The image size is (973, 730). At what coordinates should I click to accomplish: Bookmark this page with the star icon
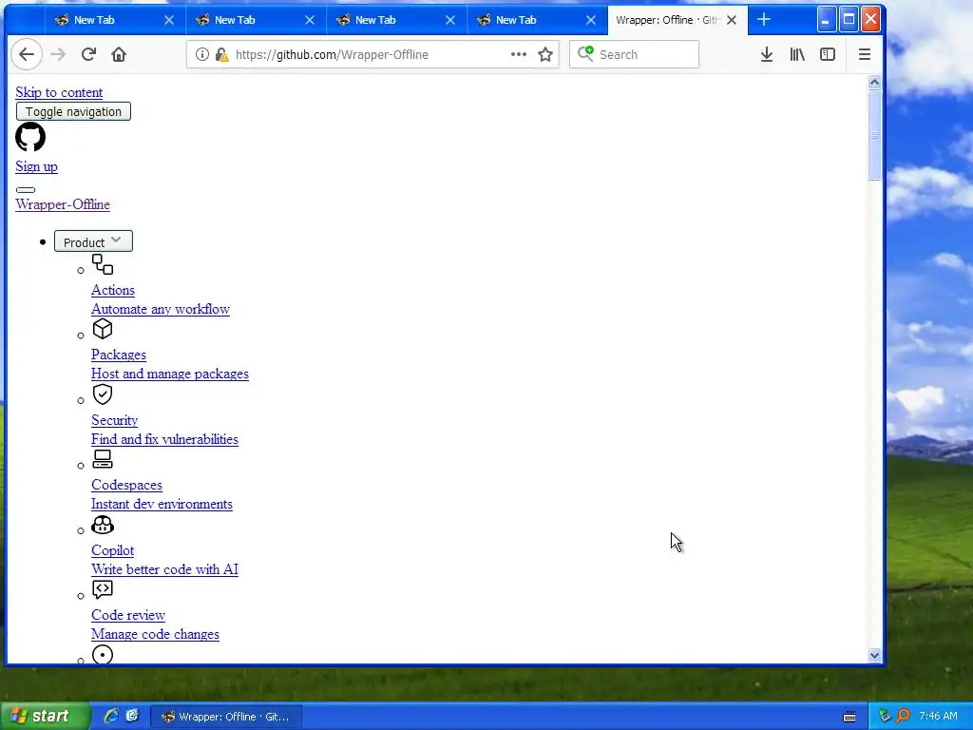tap(545, 54)
